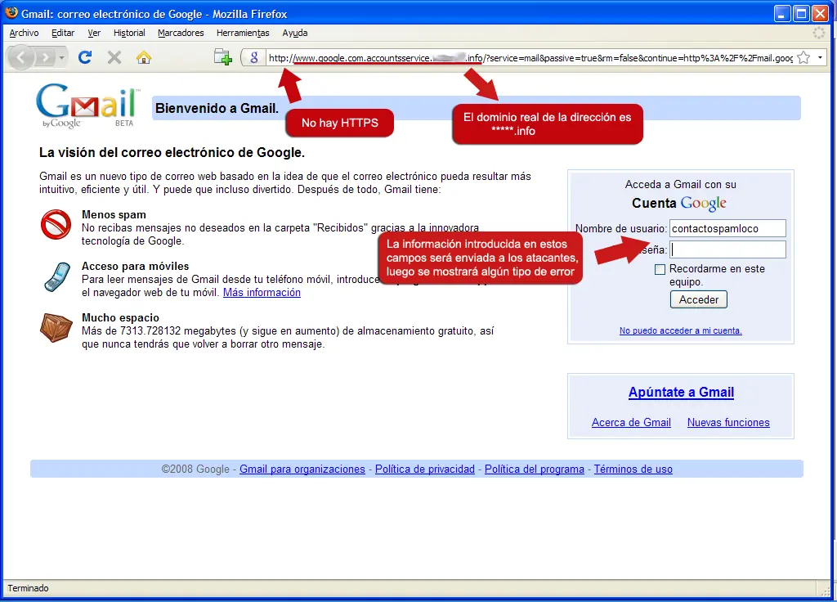The height and width of the screenshot is (602, 837).
Task: Open the Editar menu
Action: 63,33
